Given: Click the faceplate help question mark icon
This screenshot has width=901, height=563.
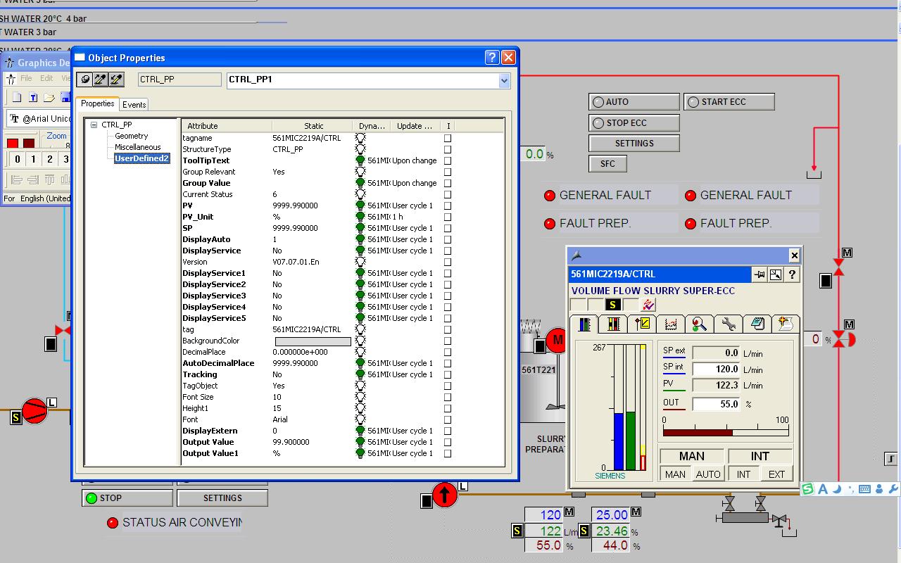Looking at the screenshot, I should click(x=793, y=274).
